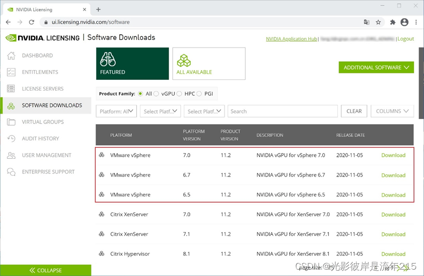Bookmark this page with star icon
Viewport: 424px width, 276px height.
(378, 22)
